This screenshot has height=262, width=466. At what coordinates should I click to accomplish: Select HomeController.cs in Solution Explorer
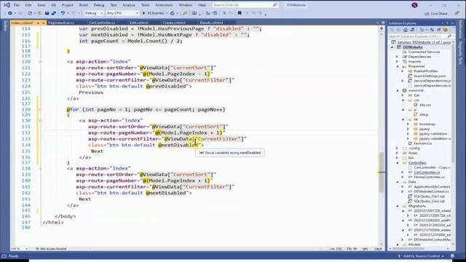tap(429, 177)
